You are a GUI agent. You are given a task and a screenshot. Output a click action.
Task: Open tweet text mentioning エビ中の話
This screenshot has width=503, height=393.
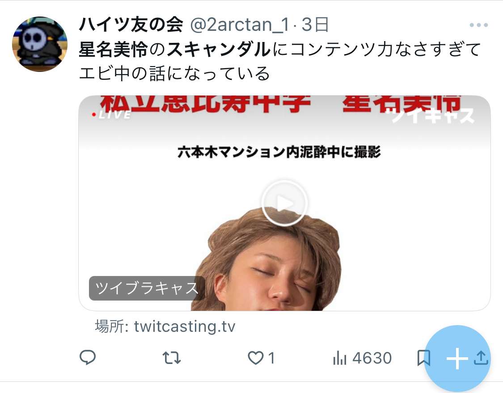coord(174,73)
